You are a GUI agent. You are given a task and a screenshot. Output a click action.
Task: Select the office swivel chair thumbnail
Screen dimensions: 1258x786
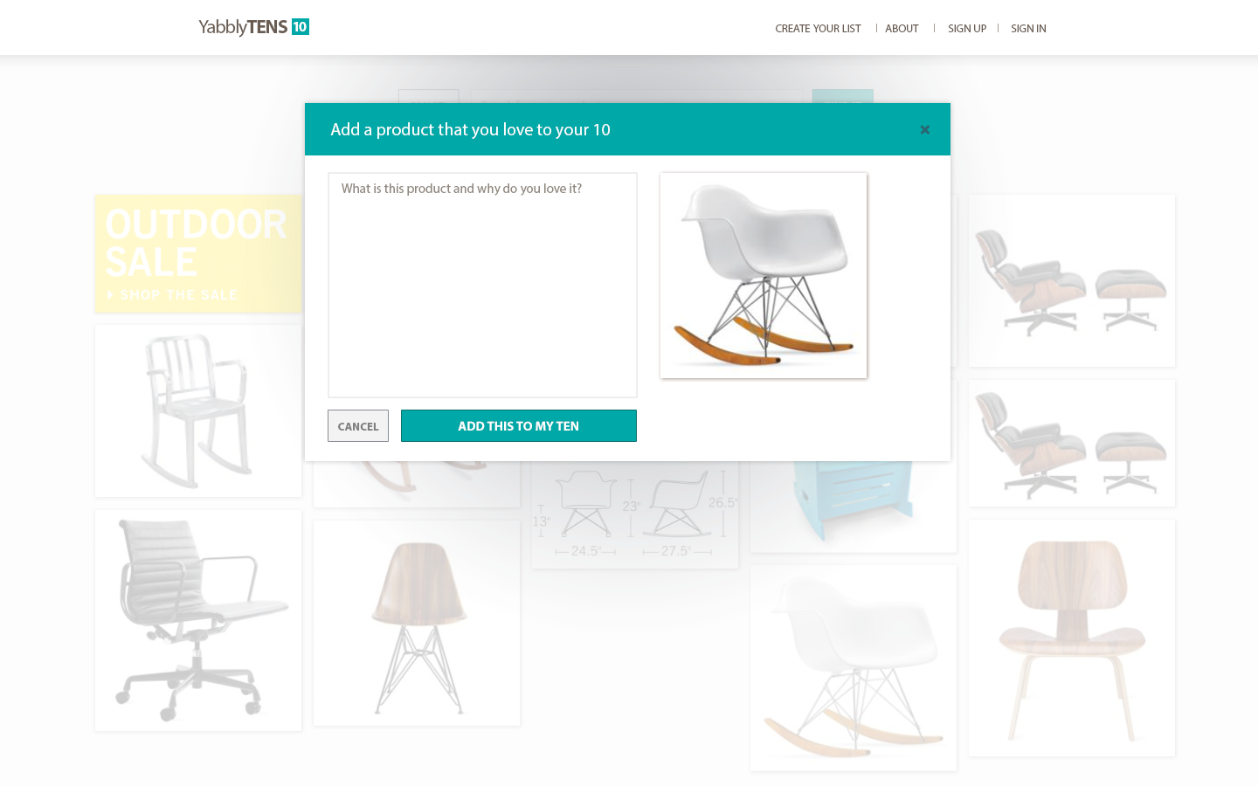[198, 620]
